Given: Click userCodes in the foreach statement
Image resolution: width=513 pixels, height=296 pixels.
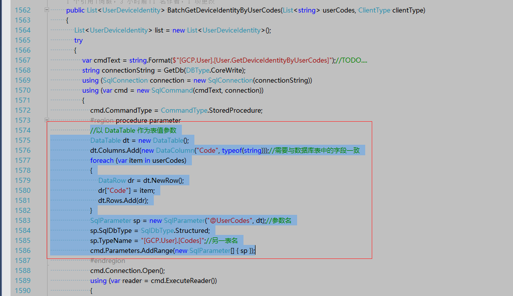Looking at the screenshot, I should tap(168, 160).
